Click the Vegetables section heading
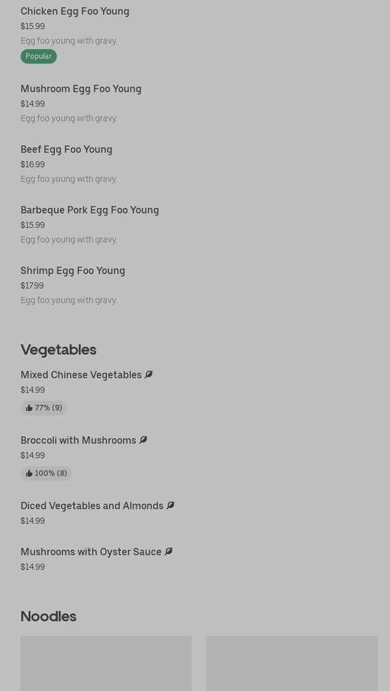390x691 pixels. click(x=58, y=349)
